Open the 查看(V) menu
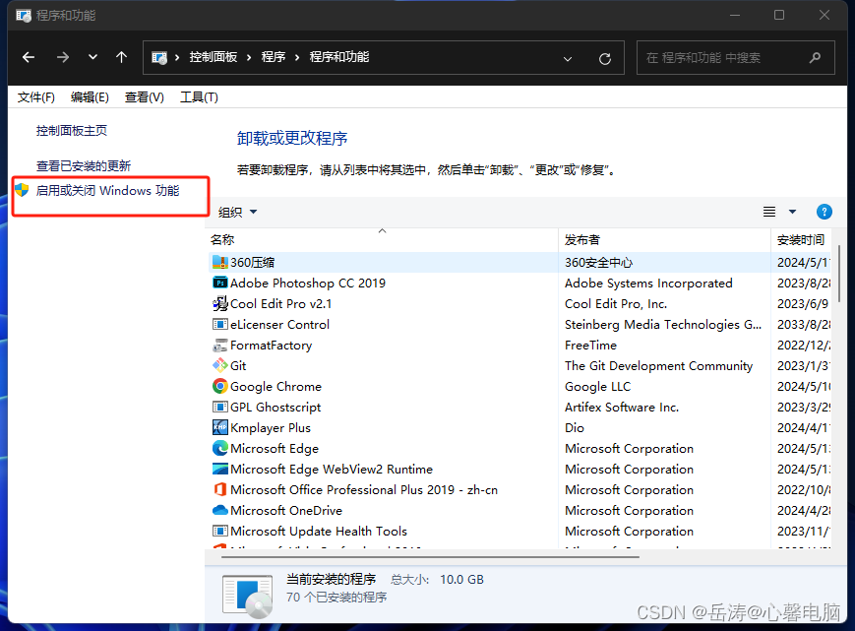This screenshot has height=631, width=855. pyautogui.click(x=144, y=97)
